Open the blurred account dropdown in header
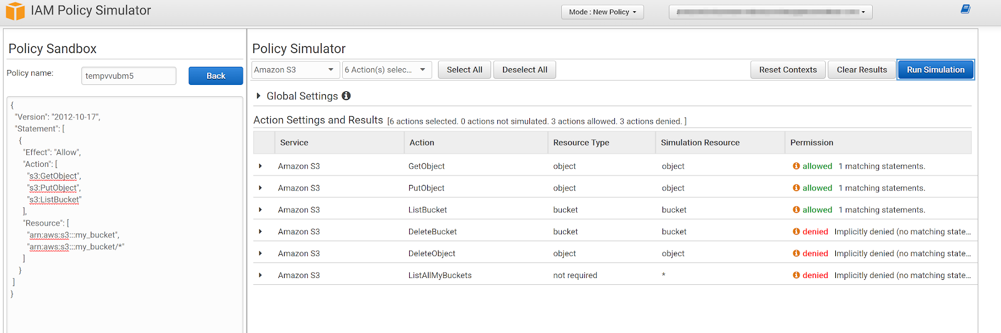This screenshot has height=333, width=1001. 770,12
